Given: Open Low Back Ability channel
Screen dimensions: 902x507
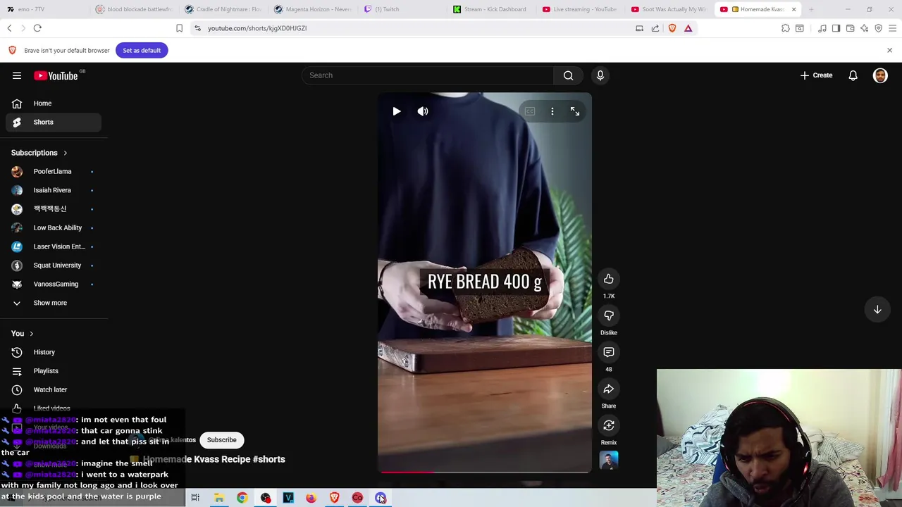Looking at the screenshot, I should coord(54,227).
